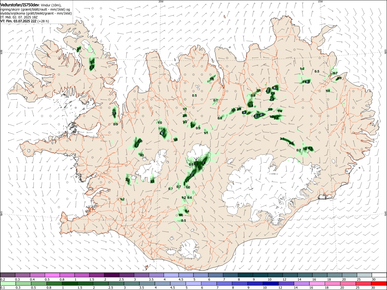The image size is (387, 290).
Task: Click the 3.9 value on the western peninsula
Action: 114,114
